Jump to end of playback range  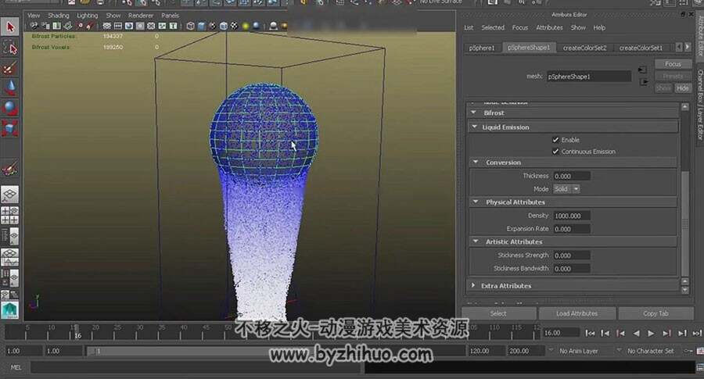697,333
